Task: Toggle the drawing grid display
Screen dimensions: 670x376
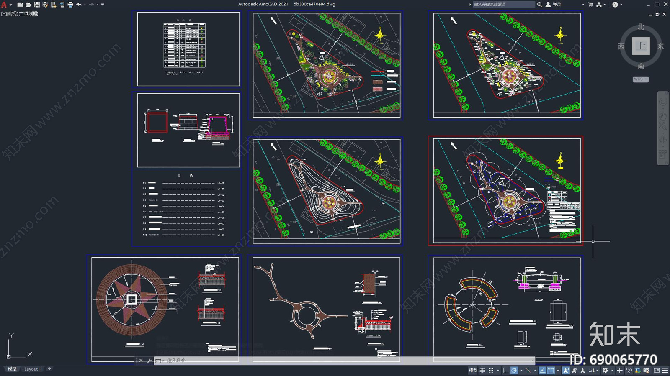Action: [482, 371]
